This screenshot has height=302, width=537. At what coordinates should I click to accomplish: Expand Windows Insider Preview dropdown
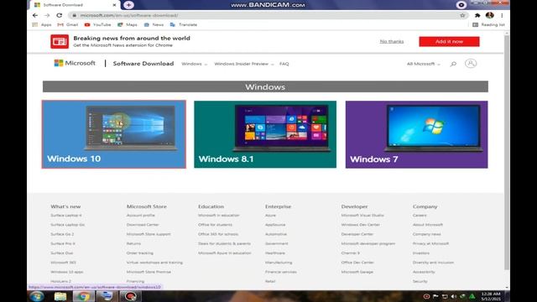pyautogui.click(x=244, y=64)
